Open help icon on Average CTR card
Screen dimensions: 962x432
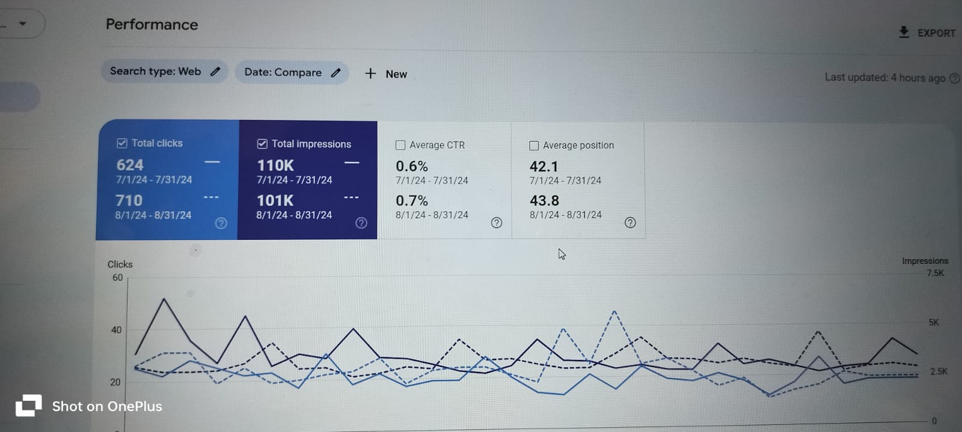tap(497, 223)
